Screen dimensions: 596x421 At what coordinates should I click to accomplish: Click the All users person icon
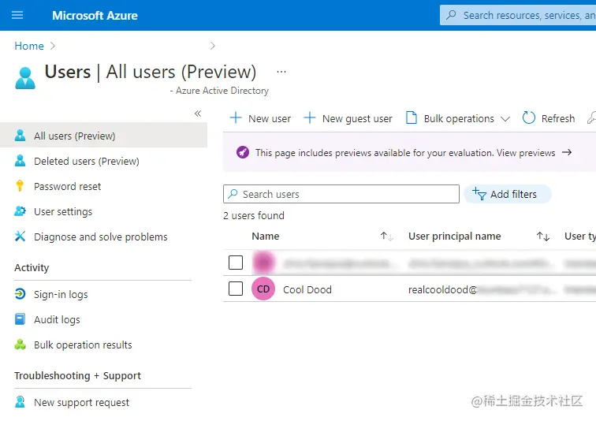[20, 136]
